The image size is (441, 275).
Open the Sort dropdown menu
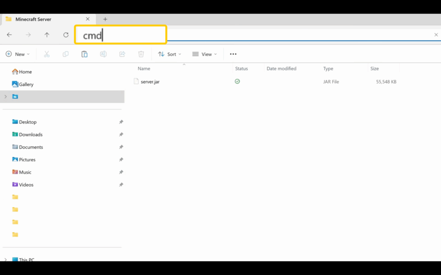coord(170,54)
